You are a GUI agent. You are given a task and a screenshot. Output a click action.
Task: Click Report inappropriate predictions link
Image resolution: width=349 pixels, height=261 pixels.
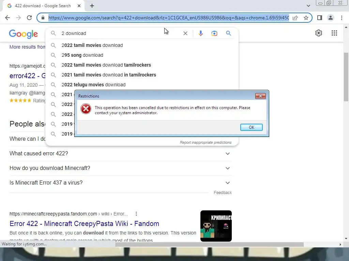(x=206, y=142)
